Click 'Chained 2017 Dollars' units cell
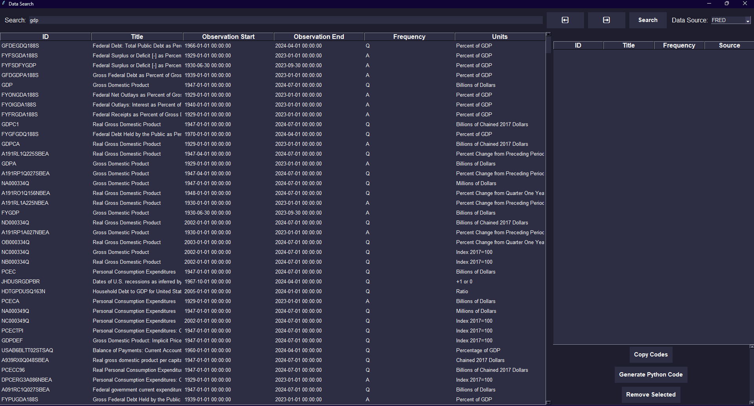The width and height of the screenshot is (754, 406). (480, 360)
